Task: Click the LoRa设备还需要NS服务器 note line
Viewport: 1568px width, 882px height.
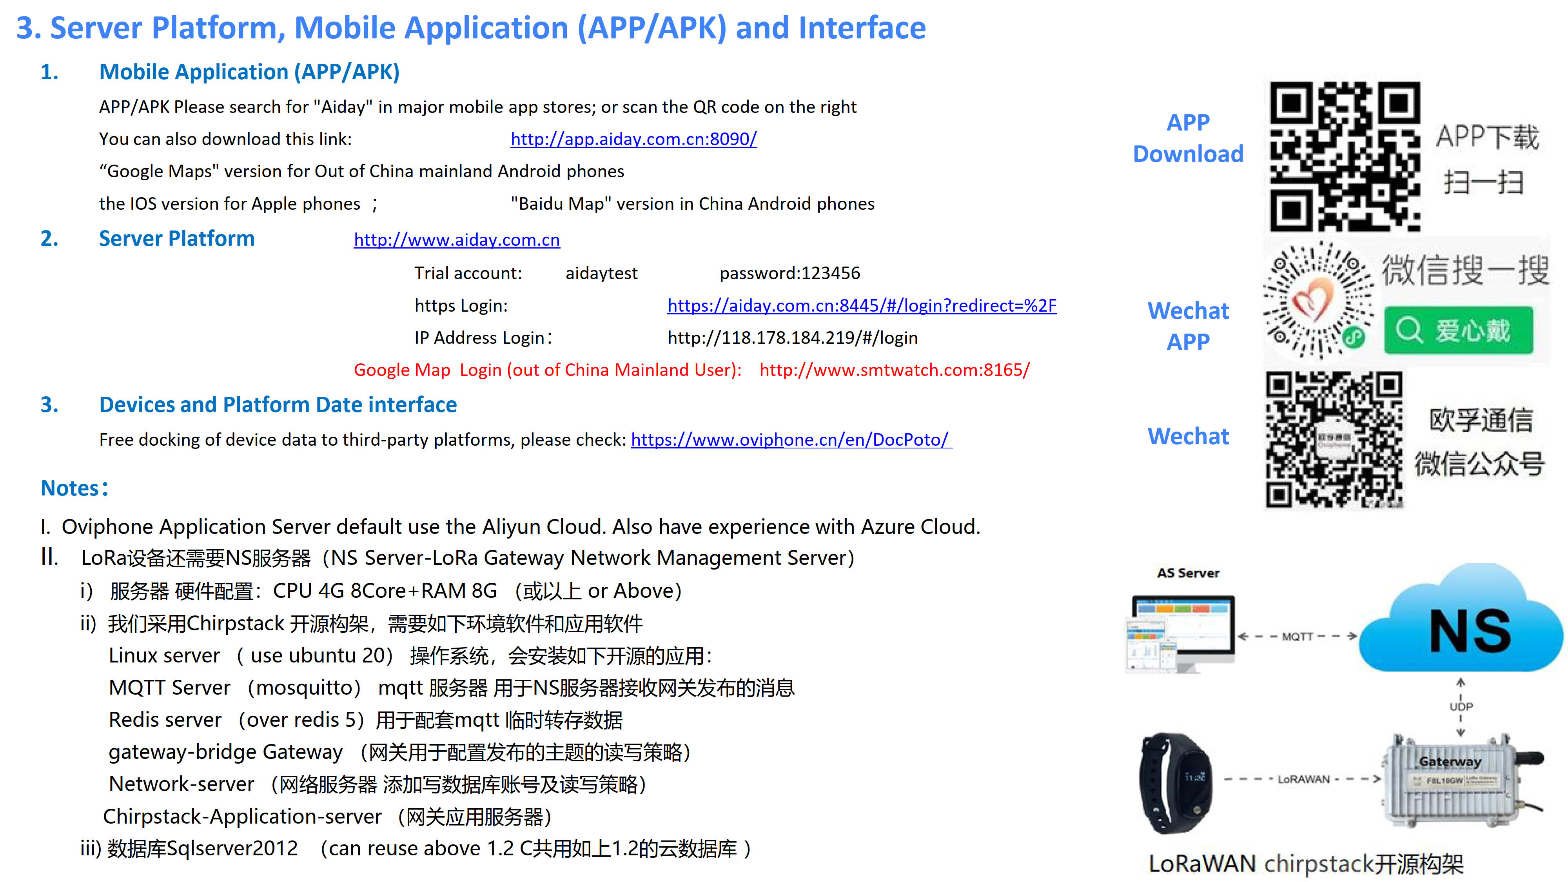Action: 448,558
